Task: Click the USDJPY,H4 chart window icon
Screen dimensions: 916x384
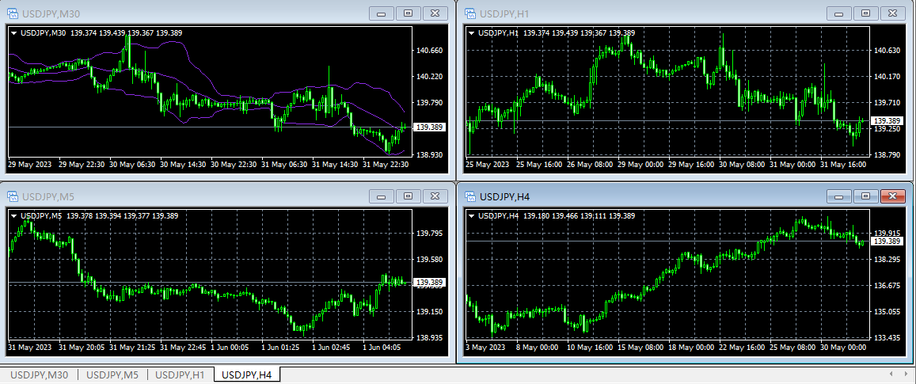Action: pyautogui.click(x=470, y=196)
